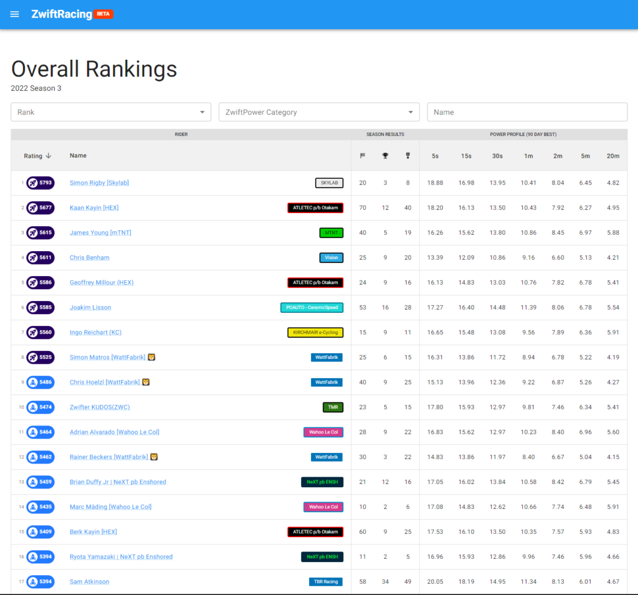Click the wins trophy column icon
638x595 pixels.
pyautogui.click(x=385, y=156)
